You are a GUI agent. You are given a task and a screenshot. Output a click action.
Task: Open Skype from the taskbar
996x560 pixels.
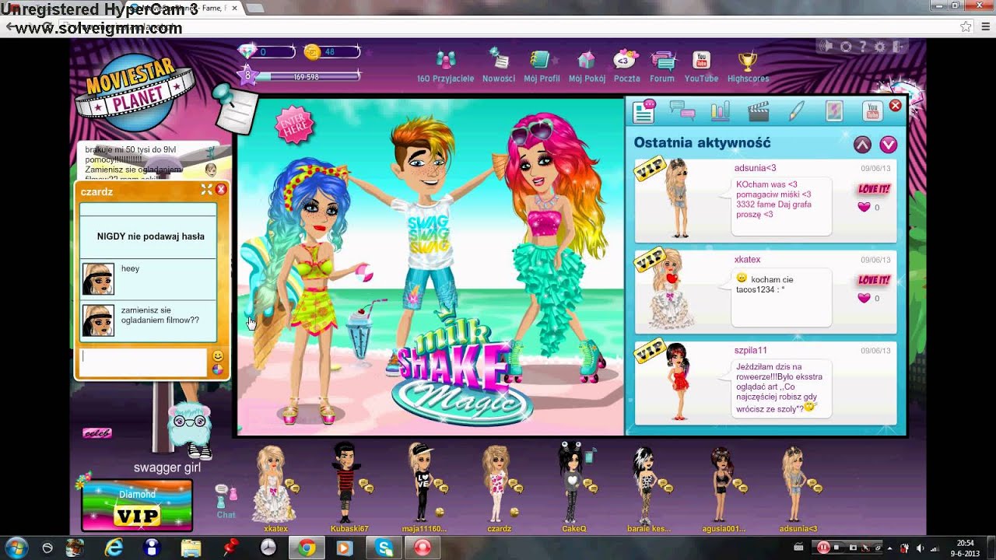click(384, 548)
